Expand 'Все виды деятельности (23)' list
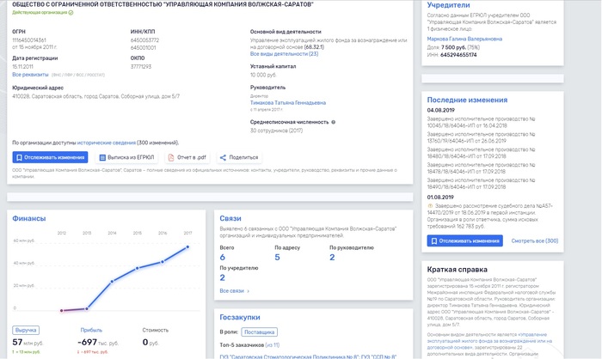 point(283,53)
